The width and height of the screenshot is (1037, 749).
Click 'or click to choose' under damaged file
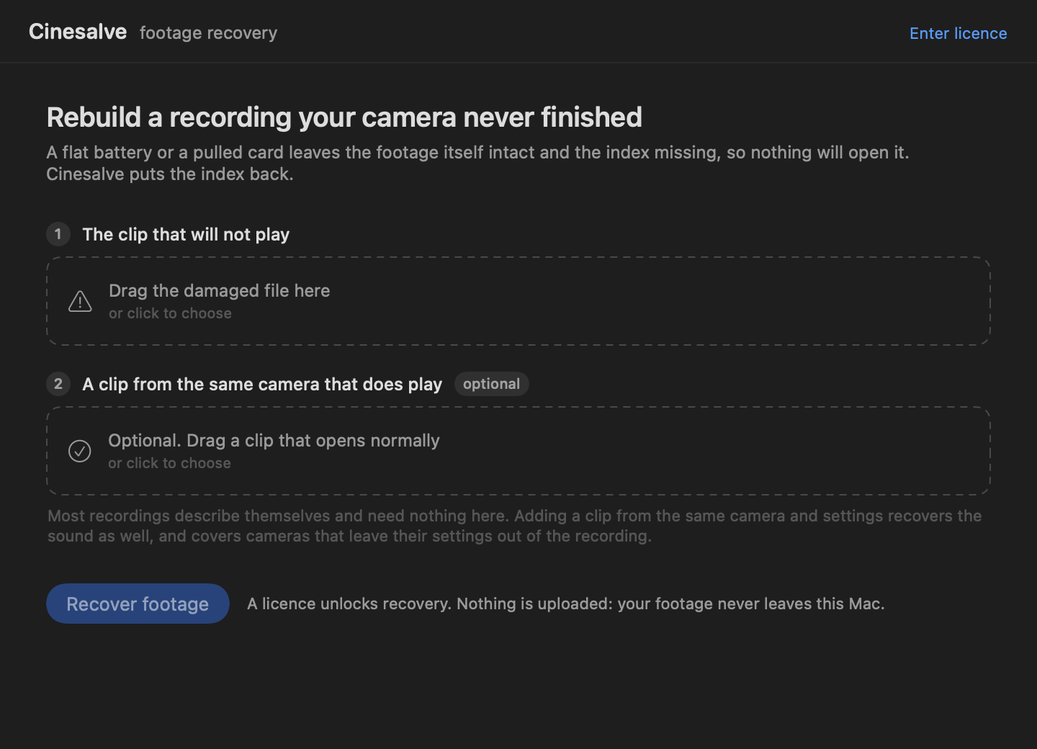pos(170,313)
